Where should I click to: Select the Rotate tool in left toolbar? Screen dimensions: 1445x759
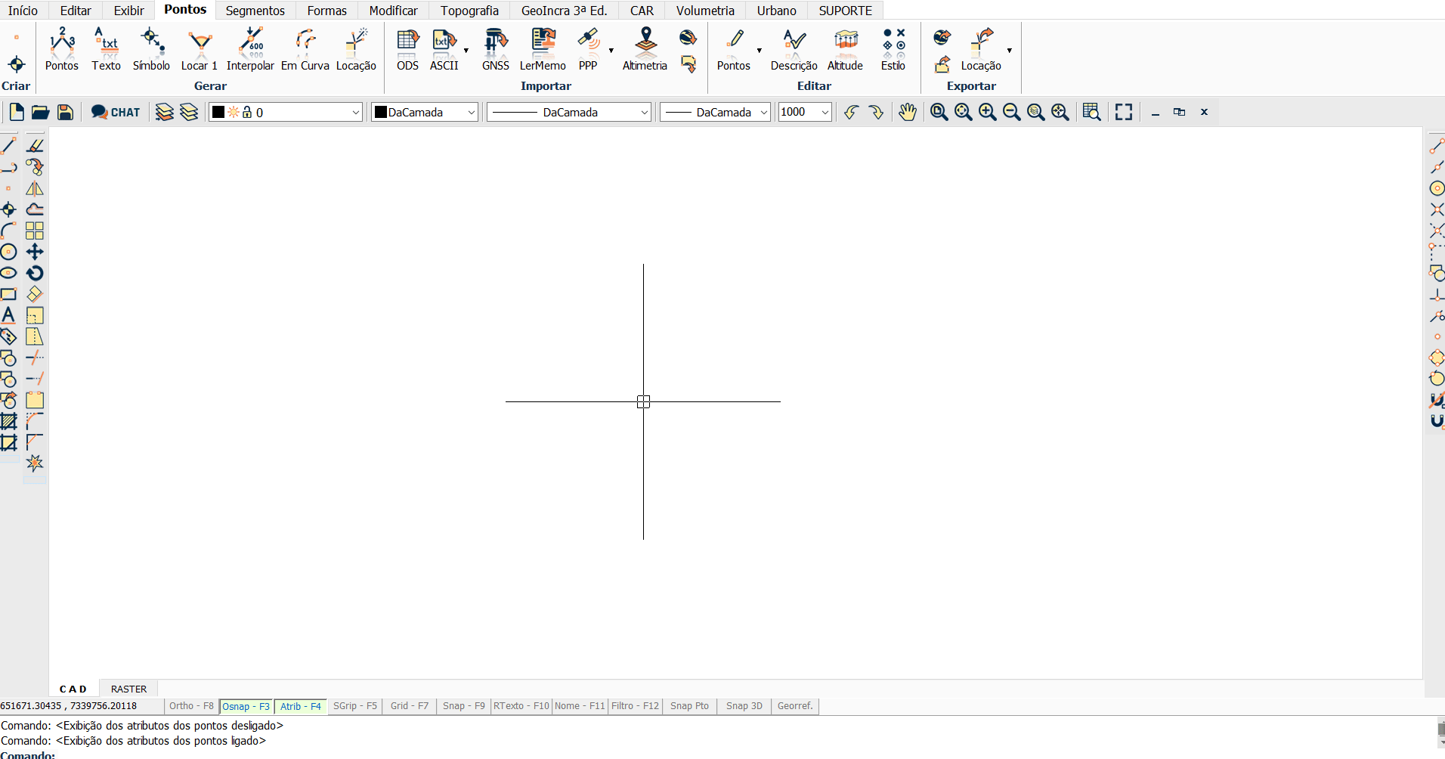pos(35,273)
